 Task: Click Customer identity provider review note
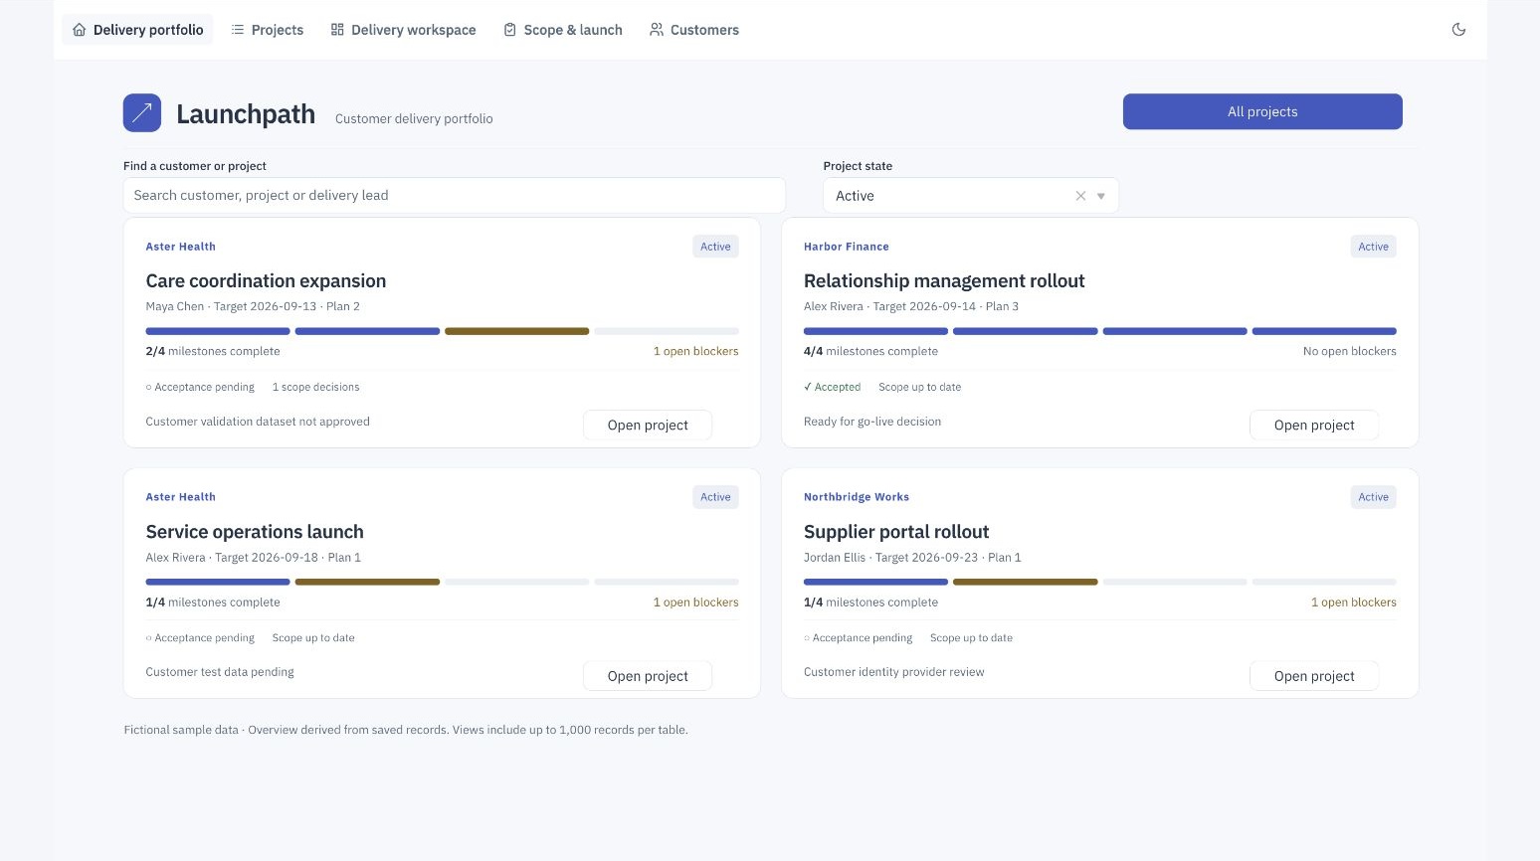[x=894, y=672]
